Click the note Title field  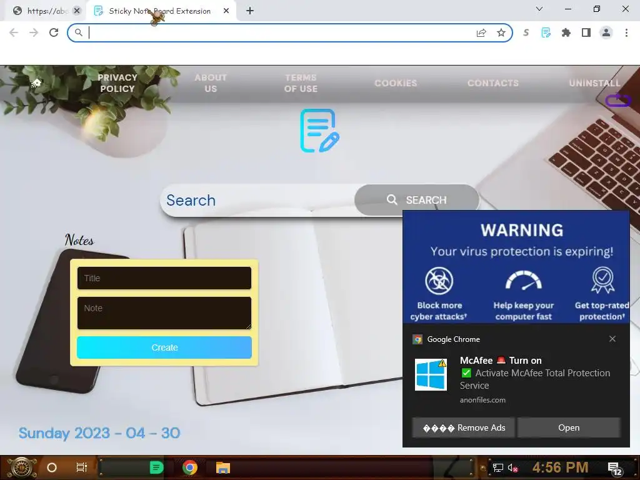[x=164, y=278]
